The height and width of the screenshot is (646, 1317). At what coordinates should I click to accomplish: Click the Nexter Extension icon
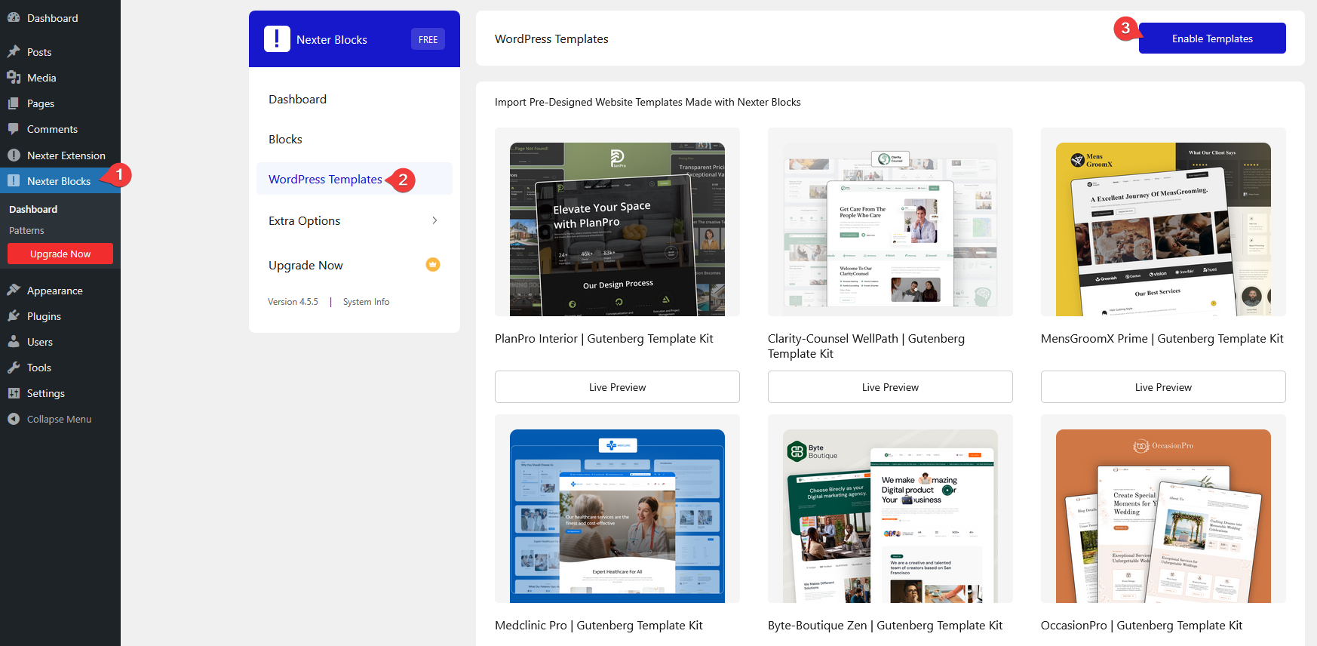point(14,155)
